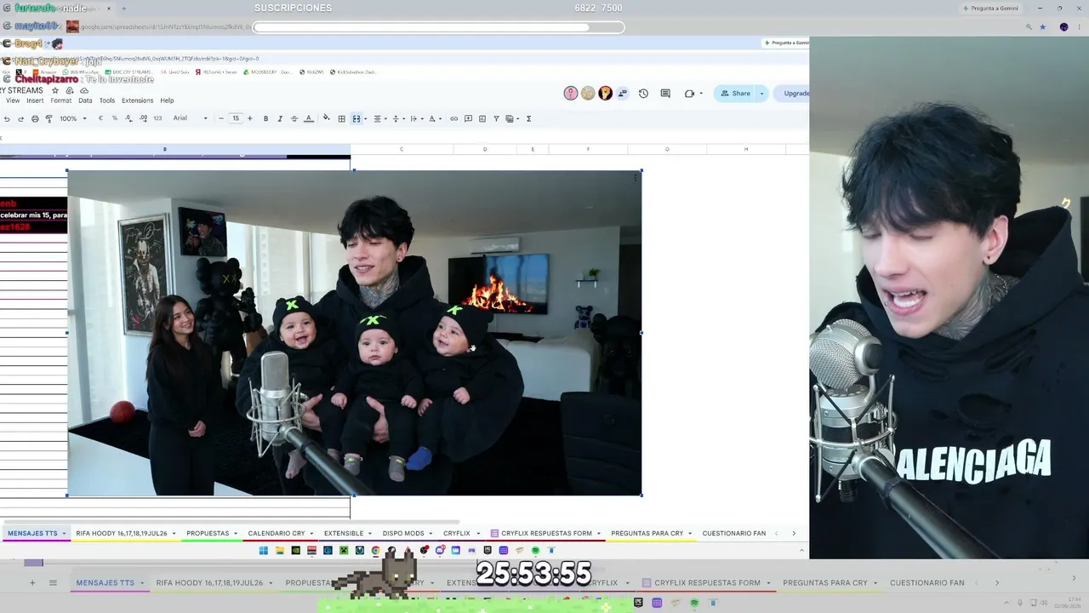The height and width of the screenshot is (613, 1089).
Task: Apply percent format to selection
Action: click(x=114, y=118)
